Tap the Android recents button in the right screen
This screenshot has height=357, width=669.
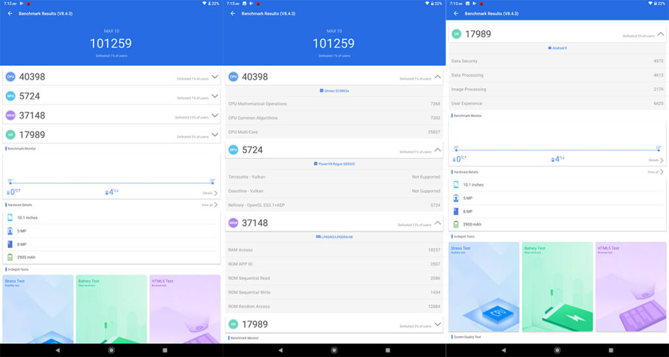(611, 350)
